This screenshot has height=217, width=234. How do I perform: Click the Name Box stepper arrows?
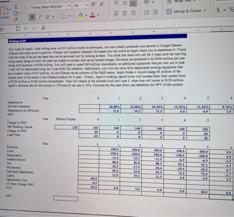point(17,29)
